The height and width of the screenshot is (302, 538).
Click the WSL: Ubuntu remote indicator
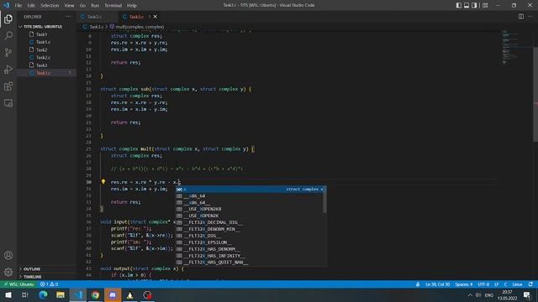[x=18, y=284]
